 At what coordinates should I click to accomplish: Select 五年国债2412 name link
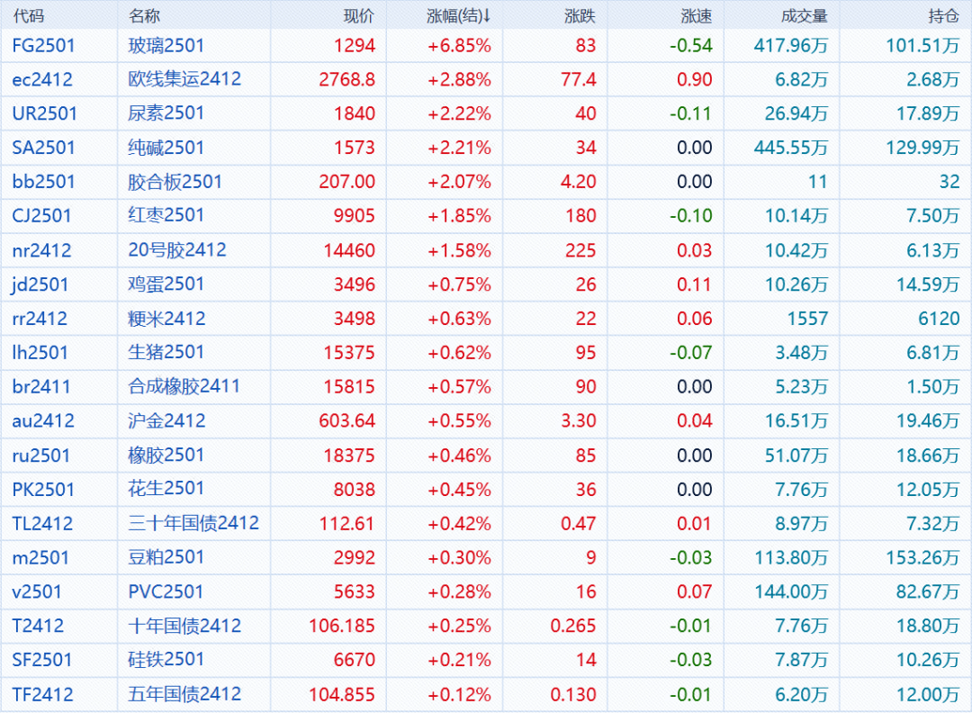[x=184, y=695]
